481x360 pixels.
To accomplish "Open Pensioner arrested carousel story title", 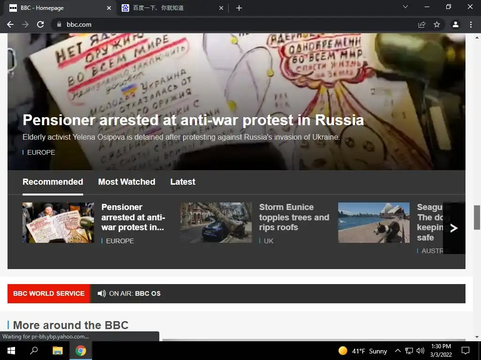I will [x=133, y=217].
